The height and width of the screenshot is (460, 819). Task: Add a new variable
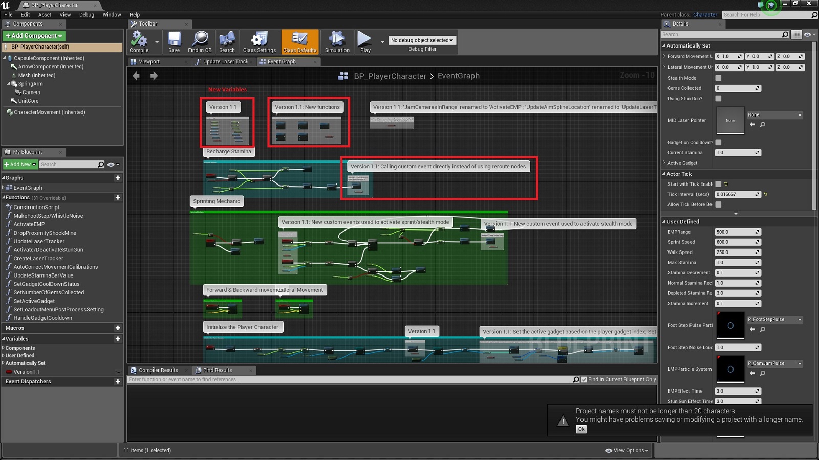(118, 339)
